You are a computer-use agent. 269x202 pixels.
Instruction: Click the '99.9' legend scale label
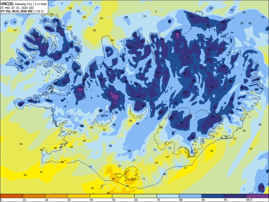(249, 200)
